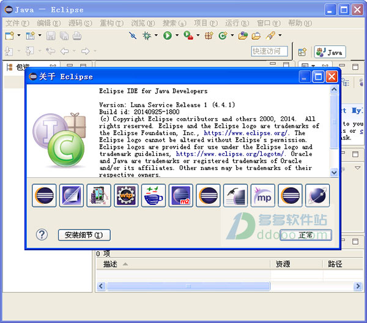
Task: Open the Run dropdown arrow
Action: point(177,35)
